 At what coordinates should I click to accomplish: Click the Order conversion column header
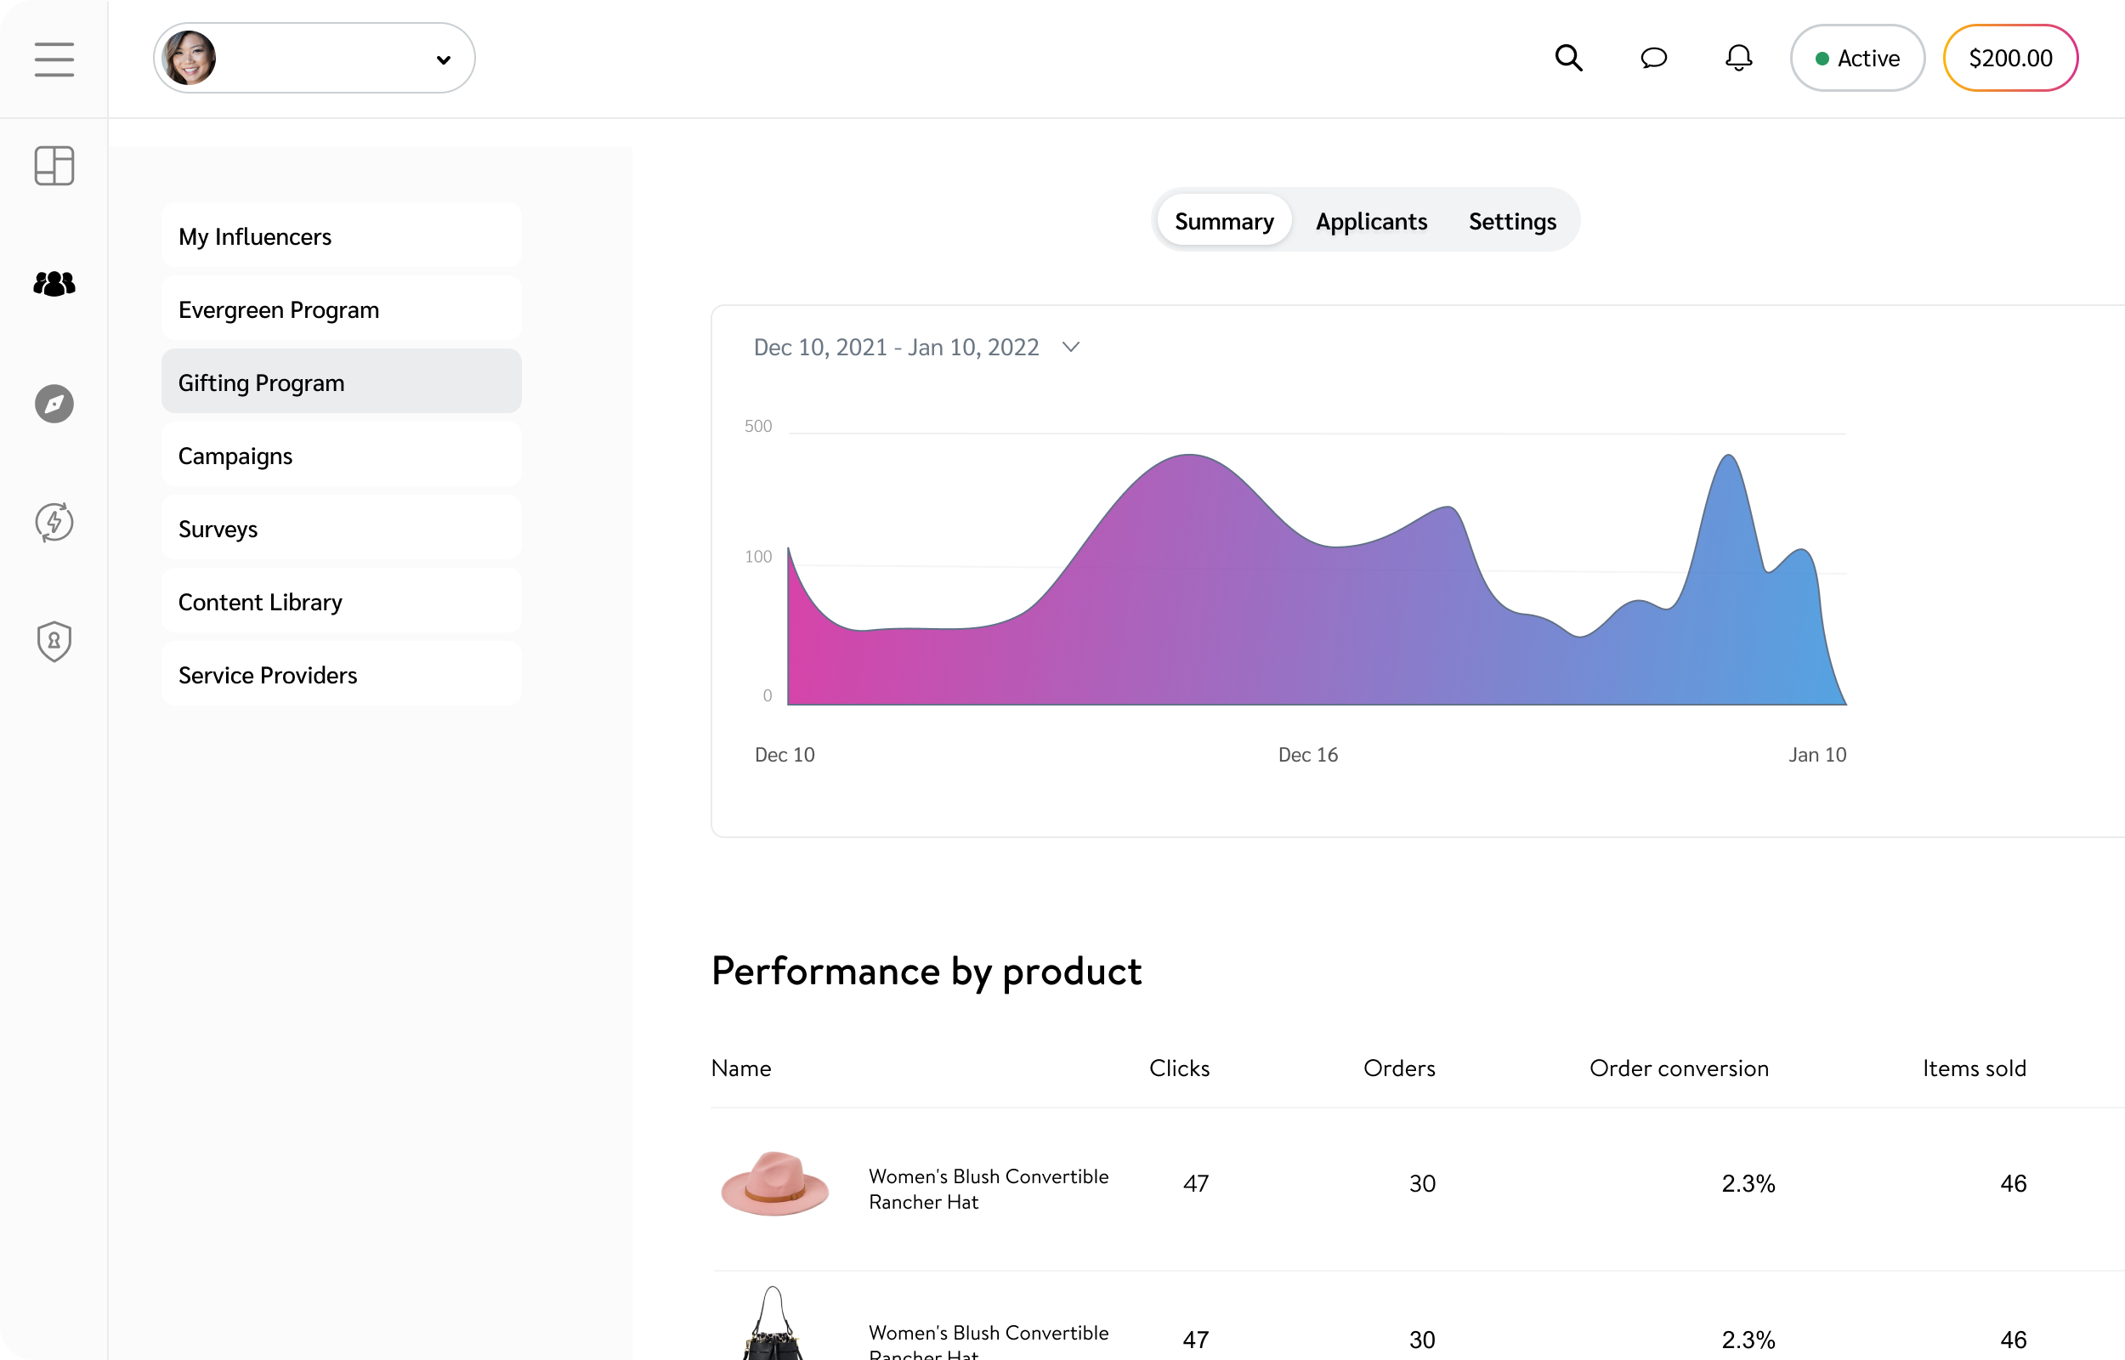pyautogui.click(x=1678, y=1068)
